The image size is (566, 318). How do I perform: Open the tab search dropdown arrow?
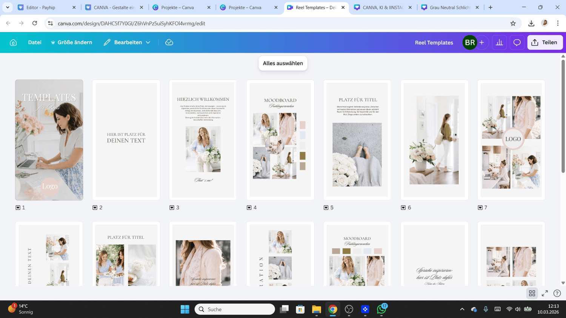[x=8, y=8]
